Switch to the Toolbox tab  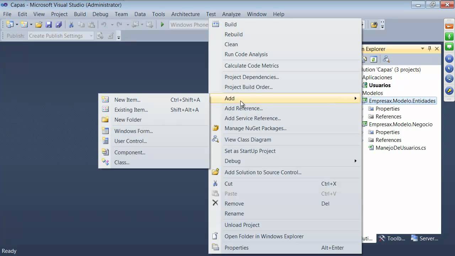point(392,239)
